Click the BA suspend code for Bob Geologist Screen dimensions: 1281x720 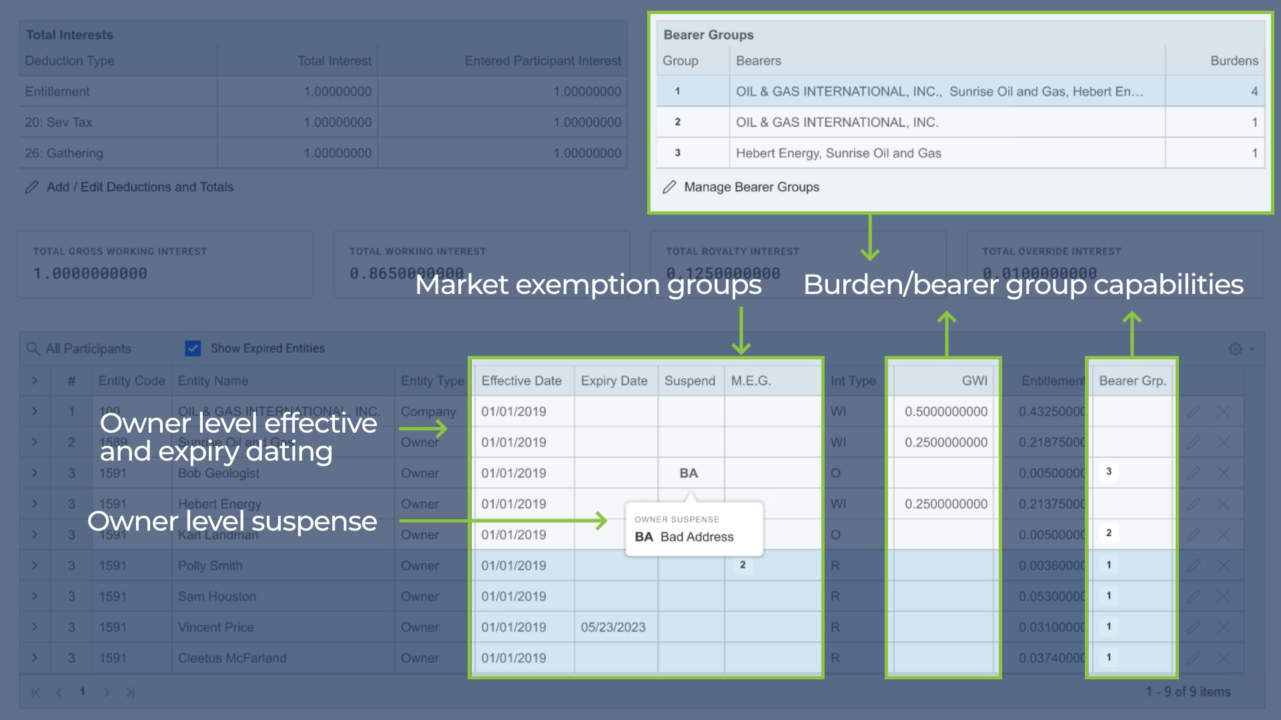[689, 473]
